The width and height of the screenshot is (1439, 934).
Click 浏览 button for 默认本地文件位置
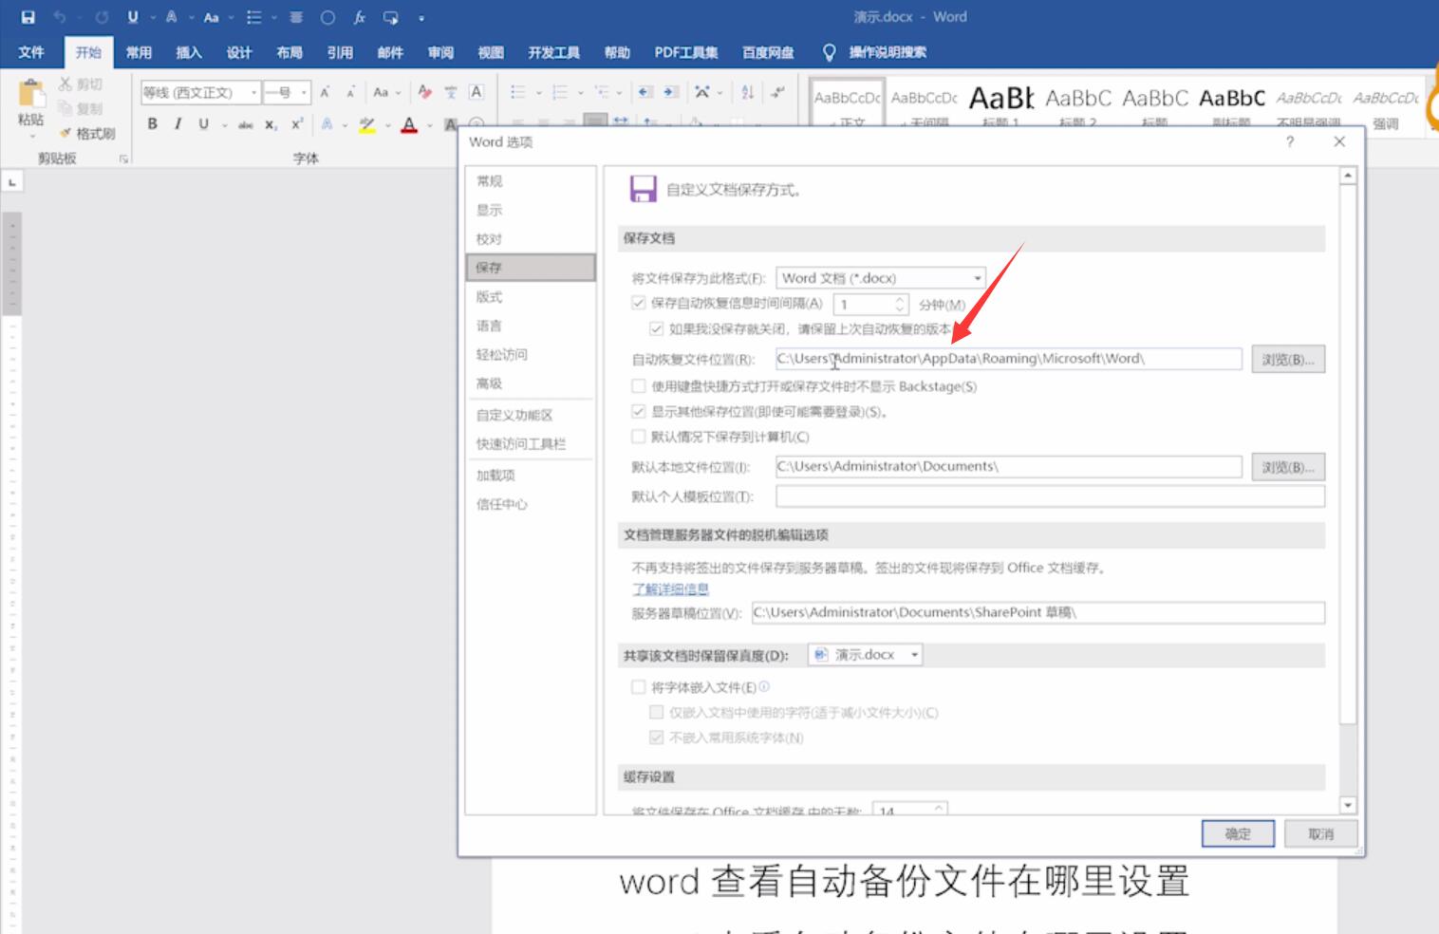1288,467
